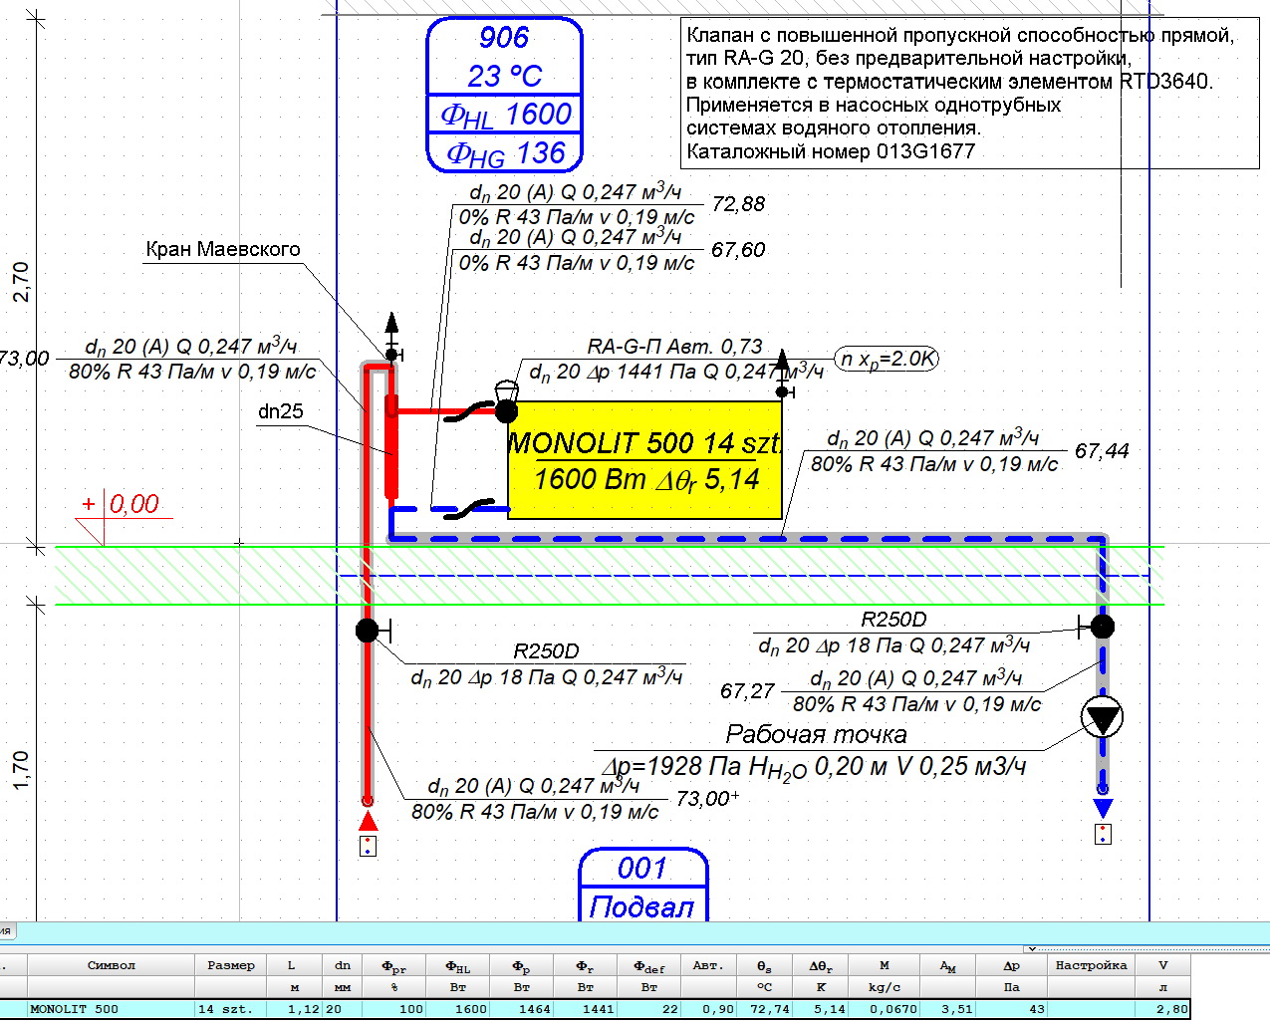Select the R250D valve on red supply riser
Screen dimensions: 1270x1025
coord(370,630)
